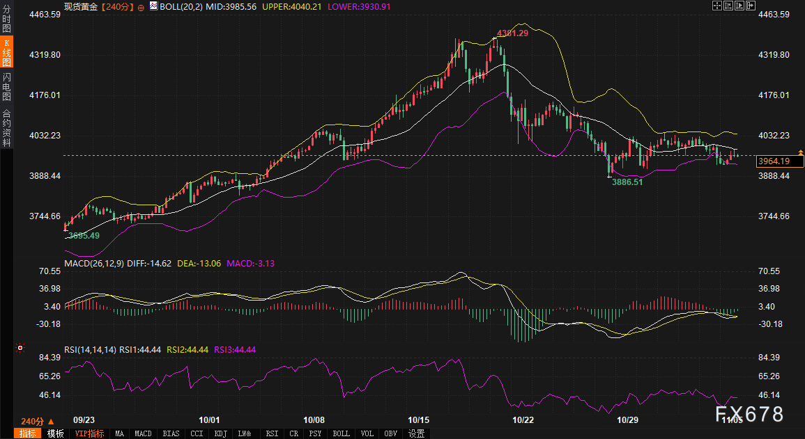Switch to the 模板 tab at bottom

click(x=55, y=433)
